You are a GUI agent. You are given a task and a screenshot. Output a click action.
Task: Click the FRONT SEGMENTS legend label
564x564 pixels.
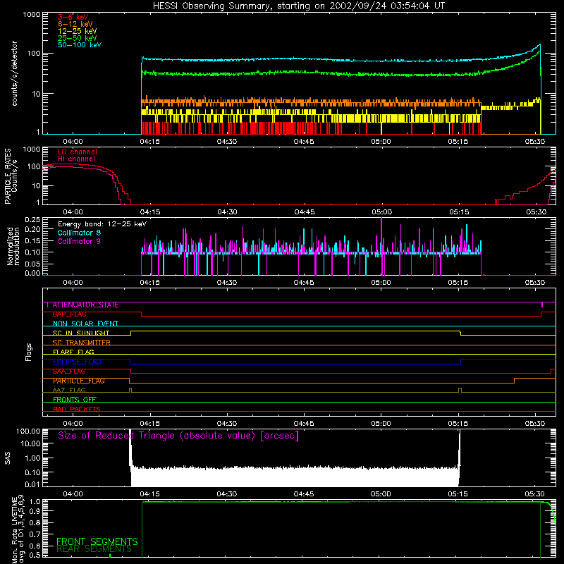(x=97, y=541)
